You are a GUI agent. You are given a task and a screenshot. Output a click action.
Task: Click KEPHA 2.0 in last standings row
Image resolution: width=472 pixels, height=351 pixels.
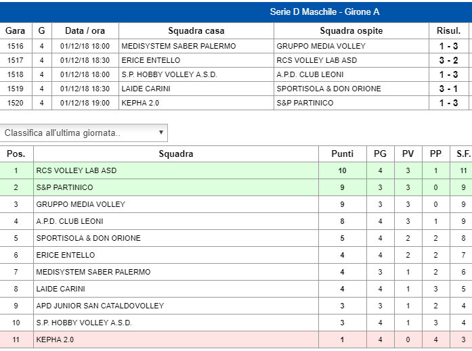55,340
